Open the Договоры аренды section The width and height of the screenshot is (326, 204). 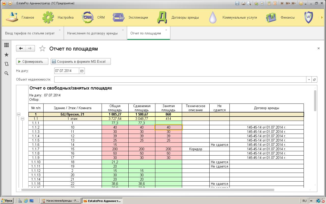click(178, 17)
